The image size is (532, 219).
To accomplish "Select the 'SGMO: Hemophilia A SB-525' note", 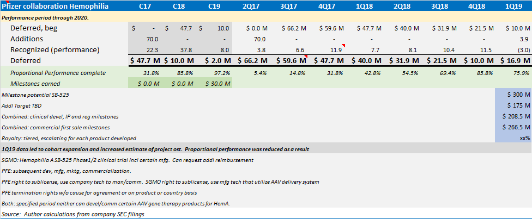I will coord(127,160).
